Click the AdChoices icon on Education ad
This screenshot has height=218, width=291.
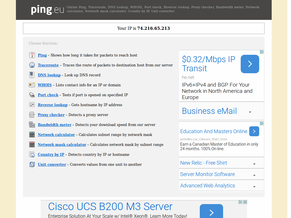262,123
